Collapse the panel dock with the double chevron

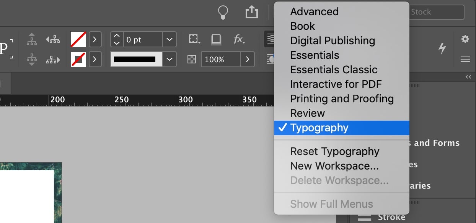[x=468, y=77]
